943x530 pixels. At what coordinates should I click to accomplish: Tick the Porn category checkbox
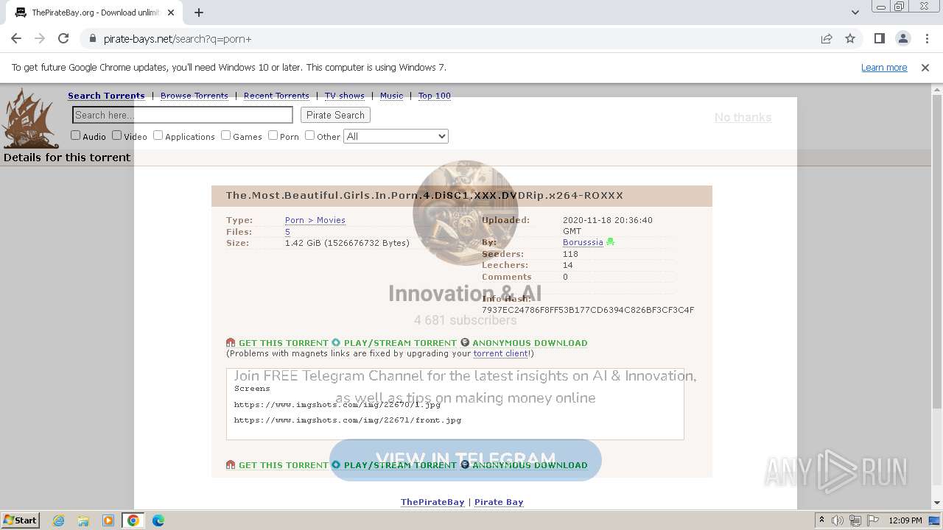click(x=273, y=135)
